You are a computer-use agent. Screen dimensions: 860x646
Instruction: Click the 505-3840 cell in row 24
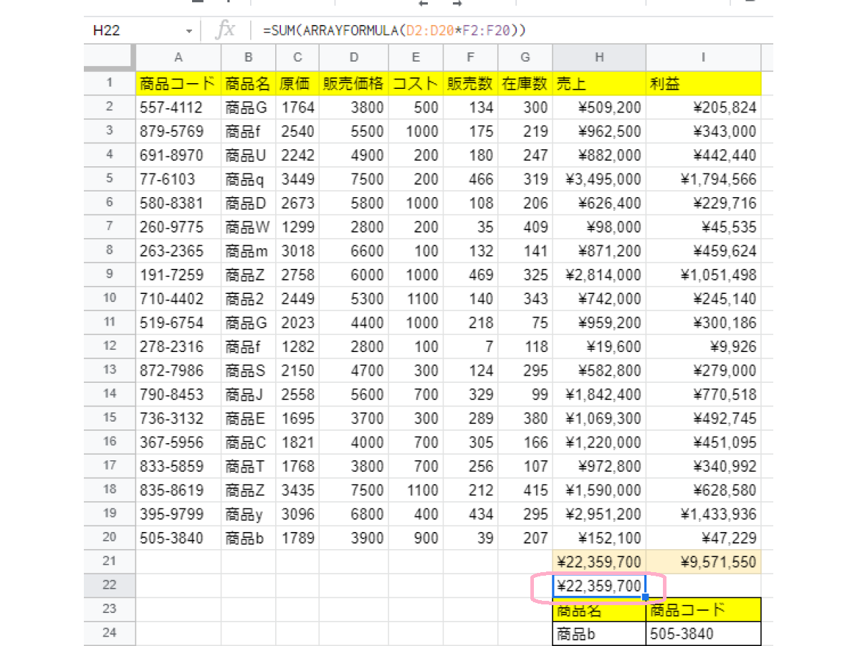(703, 633)
